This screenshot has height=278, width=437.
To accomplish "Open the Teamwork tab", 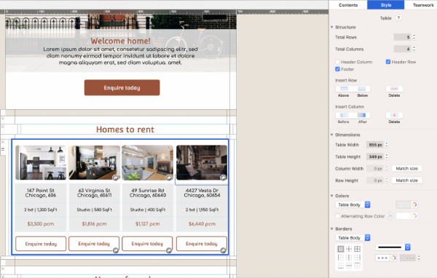I will (423, 5).
